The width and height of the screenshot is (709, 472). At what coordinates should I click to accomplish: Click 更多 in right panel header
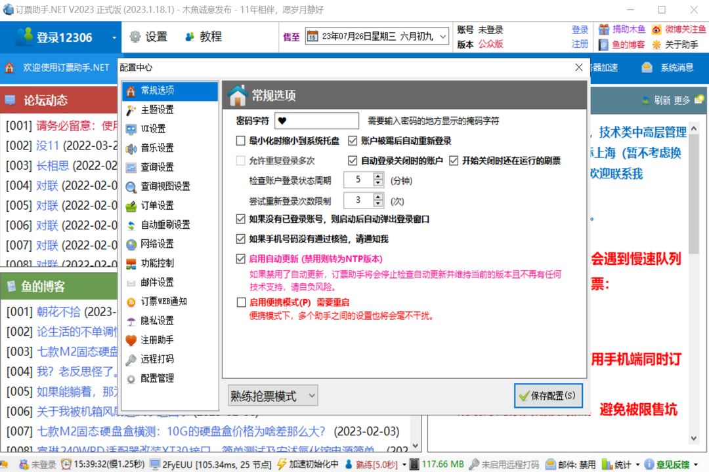point(681,100)
